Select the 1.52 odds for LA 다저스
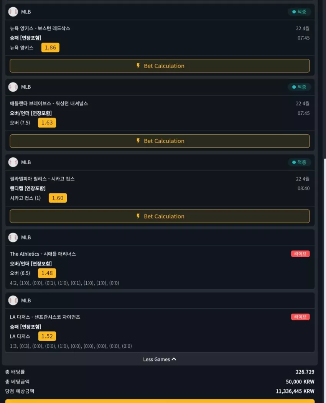326x403 pixels. click(x=47, y=336)
